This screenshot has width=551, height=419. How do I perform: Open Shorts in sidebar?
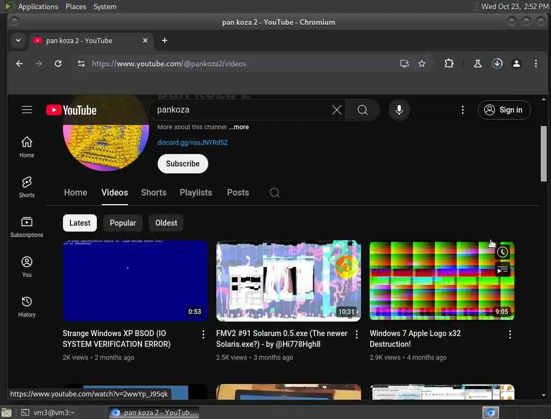pyautogui.click(x=27, y=187)
